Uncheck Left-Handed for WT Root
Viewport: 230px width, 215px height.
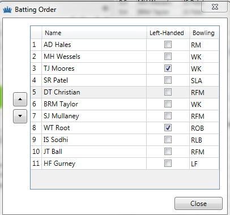coord(168,128)
